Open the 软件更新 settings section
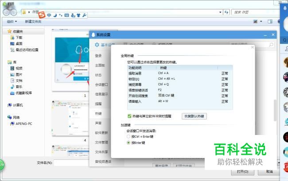The image size is (288, 181). pos(101,133)
